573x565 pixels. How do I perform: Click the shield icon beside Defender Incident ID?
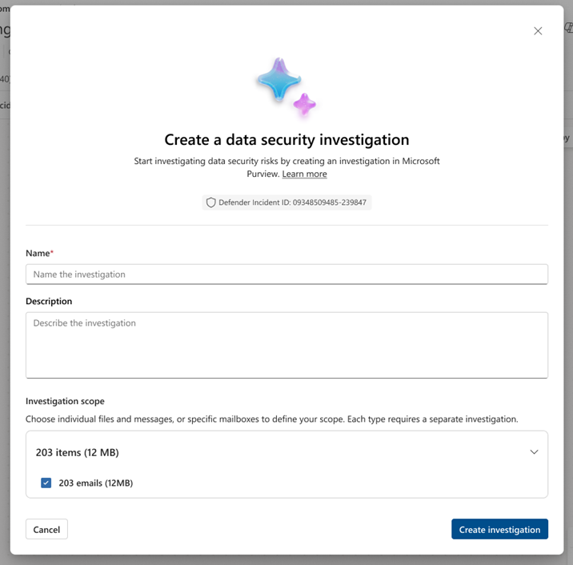point(211,202)
